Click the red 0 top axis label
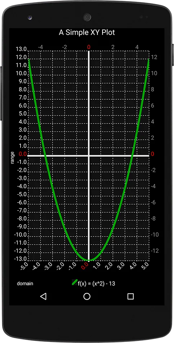The height and width of the screenshot is (343, 174). (89, 47)
